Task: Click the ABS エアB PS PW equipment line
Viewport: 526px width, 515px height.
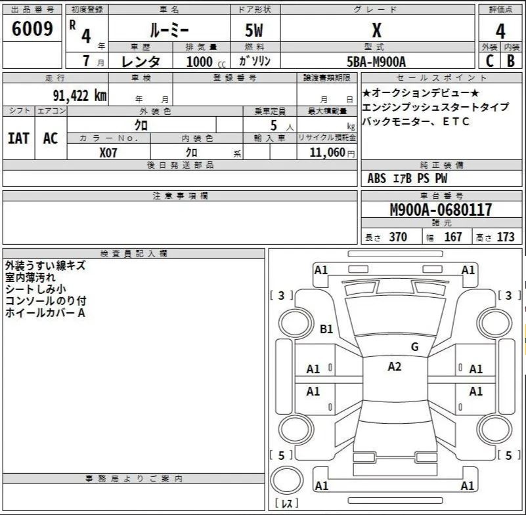Action: coord(408,178)
